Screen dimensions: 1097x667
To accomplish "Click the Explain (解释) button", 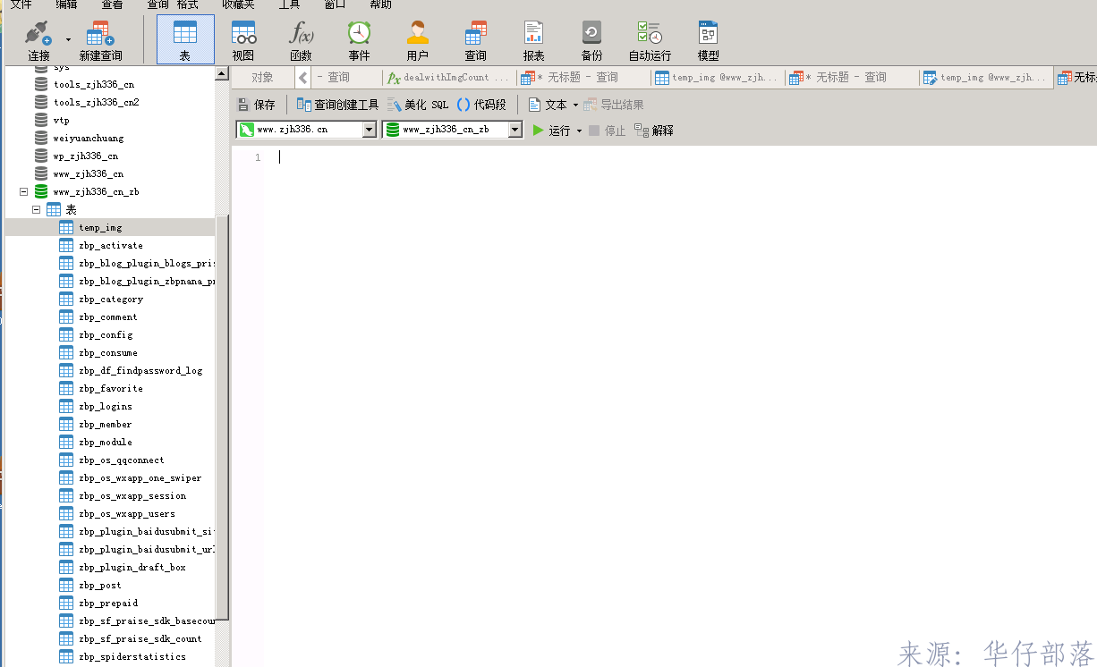I will 654,131.
